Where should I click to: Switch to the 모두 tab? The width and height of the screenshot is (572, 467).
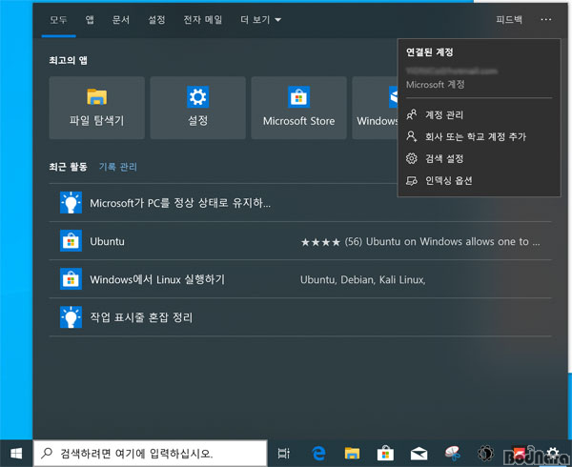(58, 20)
